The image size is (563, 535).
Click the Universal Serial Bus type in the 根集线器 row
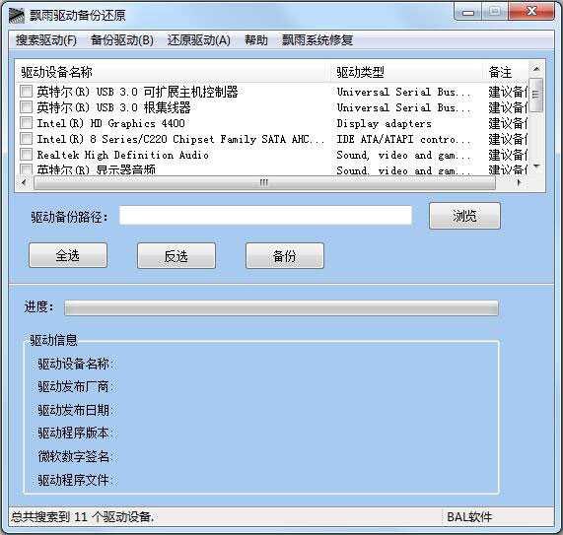click(x=403, y=107)
